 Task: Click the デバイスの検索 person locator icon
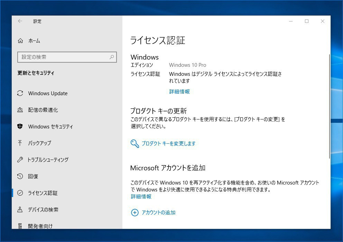(x=20, y=209)
